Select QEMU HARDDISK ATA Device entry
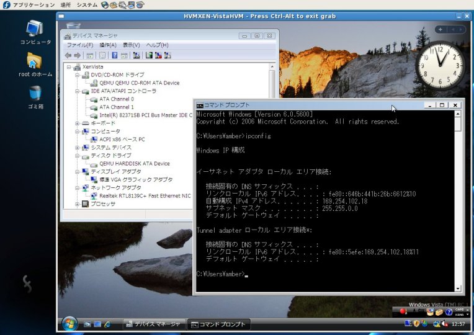Viewport: 474px width, 335px height. pos(134,163)
